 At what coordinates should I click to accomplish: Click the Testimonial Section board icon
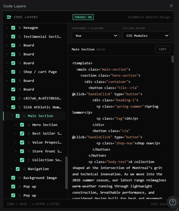(20, 36)
